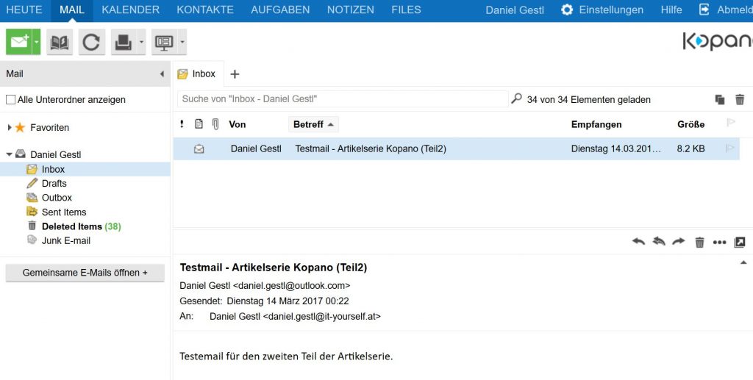Viewport: 753px width, 380px height.
Task: Open the view layout dropdown arrow
Action: tap(182, 42)
